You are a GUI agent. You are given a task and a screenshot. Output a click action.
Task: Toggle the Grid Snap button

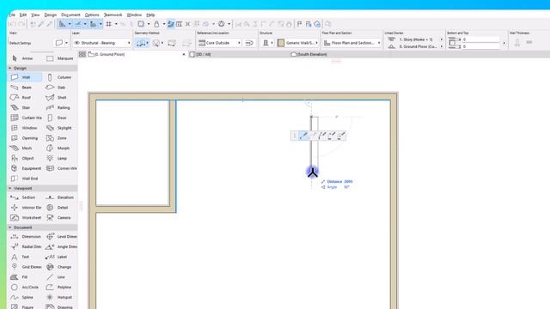tap(109, 24)
